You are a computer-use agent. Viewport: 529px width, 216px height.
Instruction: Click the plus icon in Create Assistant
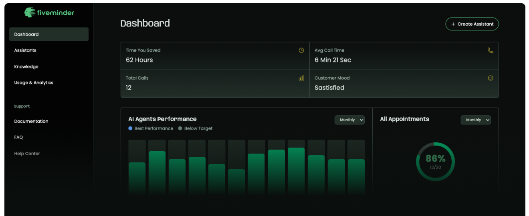pyautogui.click(x=453, y=24)
